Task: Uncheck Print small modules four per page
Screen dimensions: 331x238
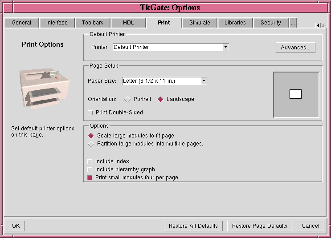Action: (90, 178)
